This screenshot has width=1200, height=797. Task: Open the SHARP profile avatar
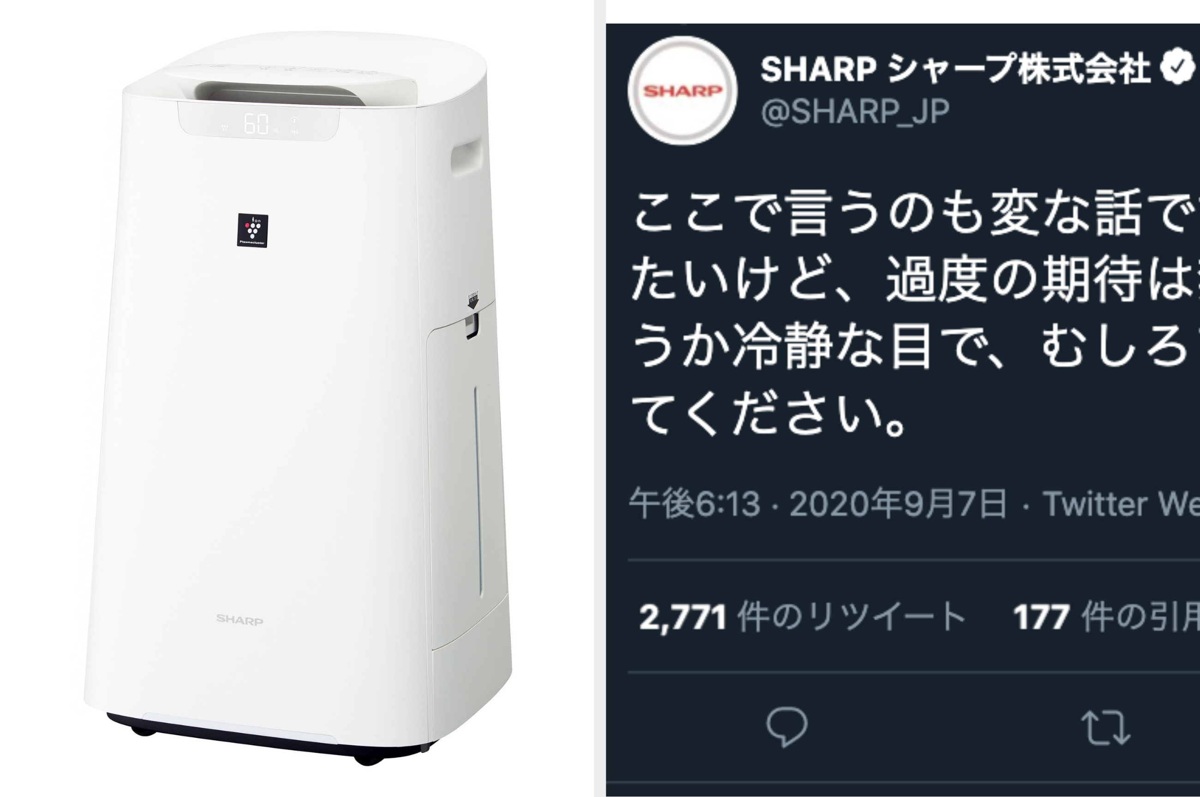(682, 90)
